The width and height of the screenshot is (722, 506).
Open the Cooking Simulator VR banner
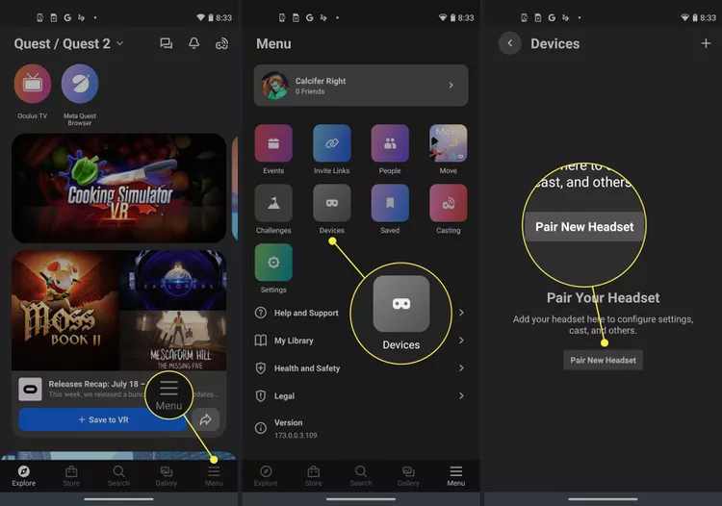tap(119, 189)
